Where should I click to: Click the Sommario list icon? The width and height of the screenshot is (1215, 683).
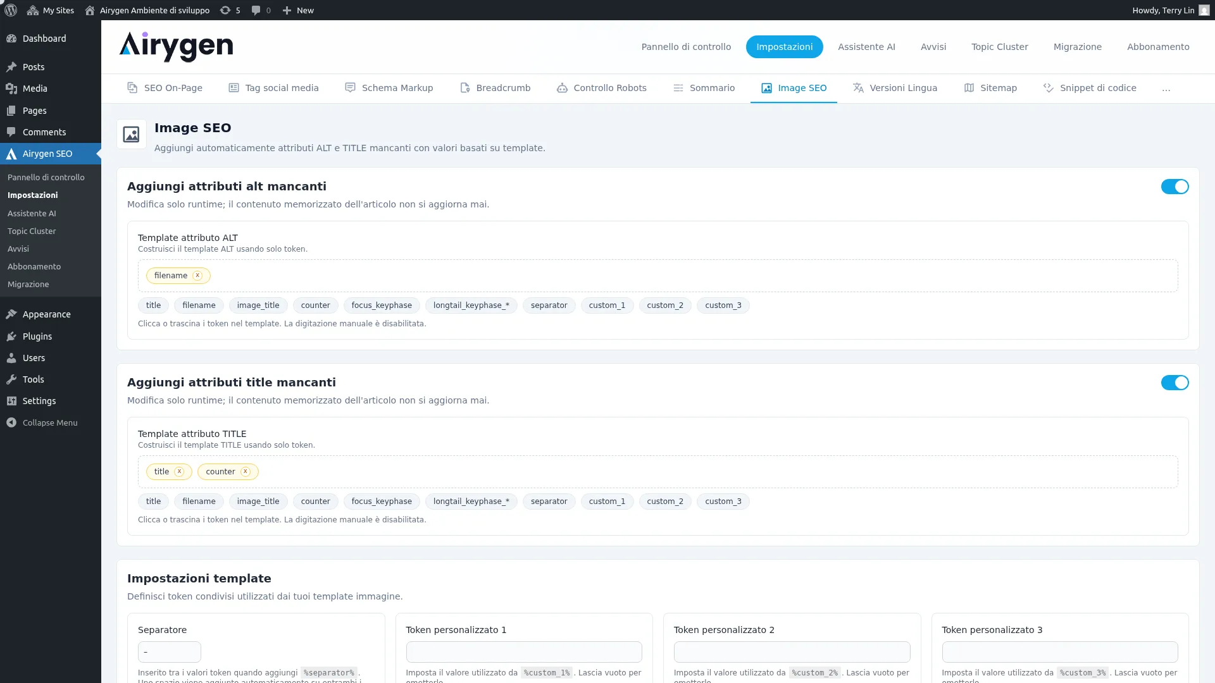click(x=678, y=88)
